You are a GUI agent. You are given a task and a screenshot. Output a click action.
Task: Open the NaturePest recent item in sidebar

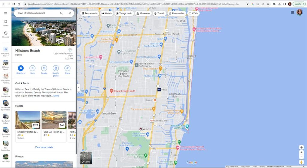(6, 52)
